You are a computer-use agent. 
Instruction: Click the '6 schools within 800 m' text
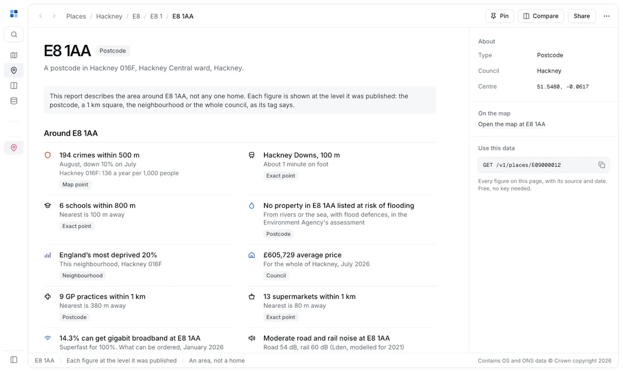tap(97, 205)
